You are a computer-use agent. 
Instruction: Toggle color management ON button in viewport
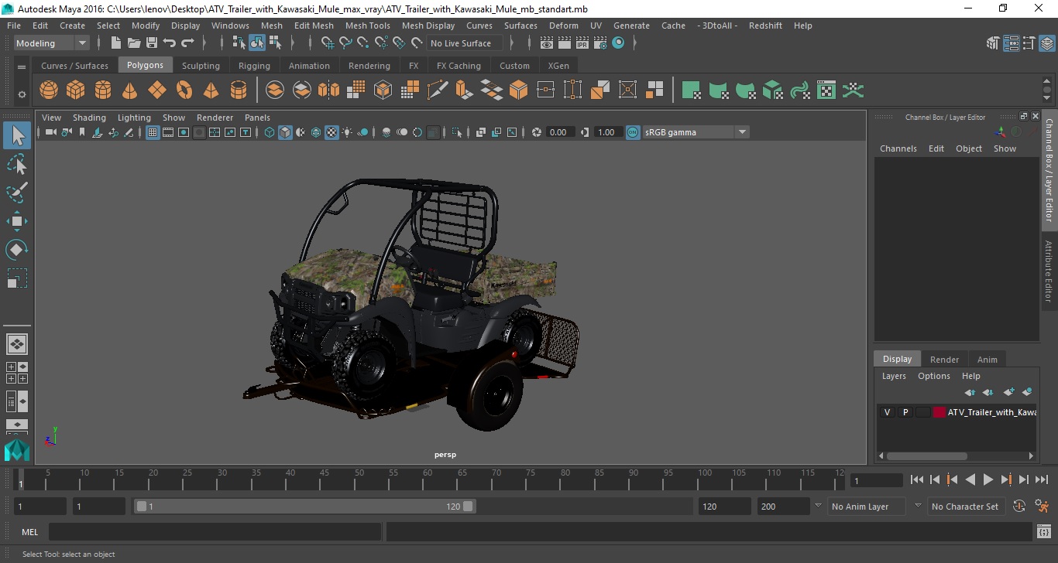click(633, 132)
